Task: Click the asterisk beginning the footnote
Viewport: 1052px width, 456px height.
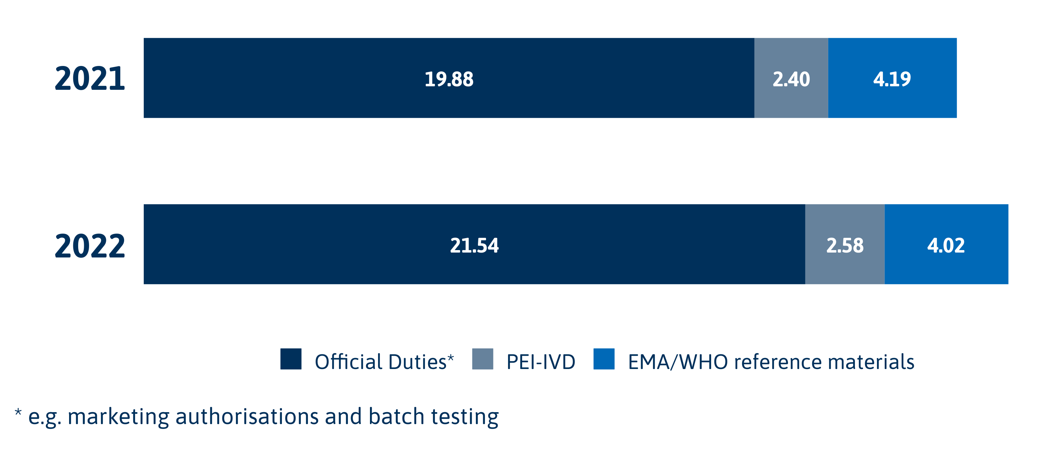Action: pyautogui.click(x=18, y=412)
